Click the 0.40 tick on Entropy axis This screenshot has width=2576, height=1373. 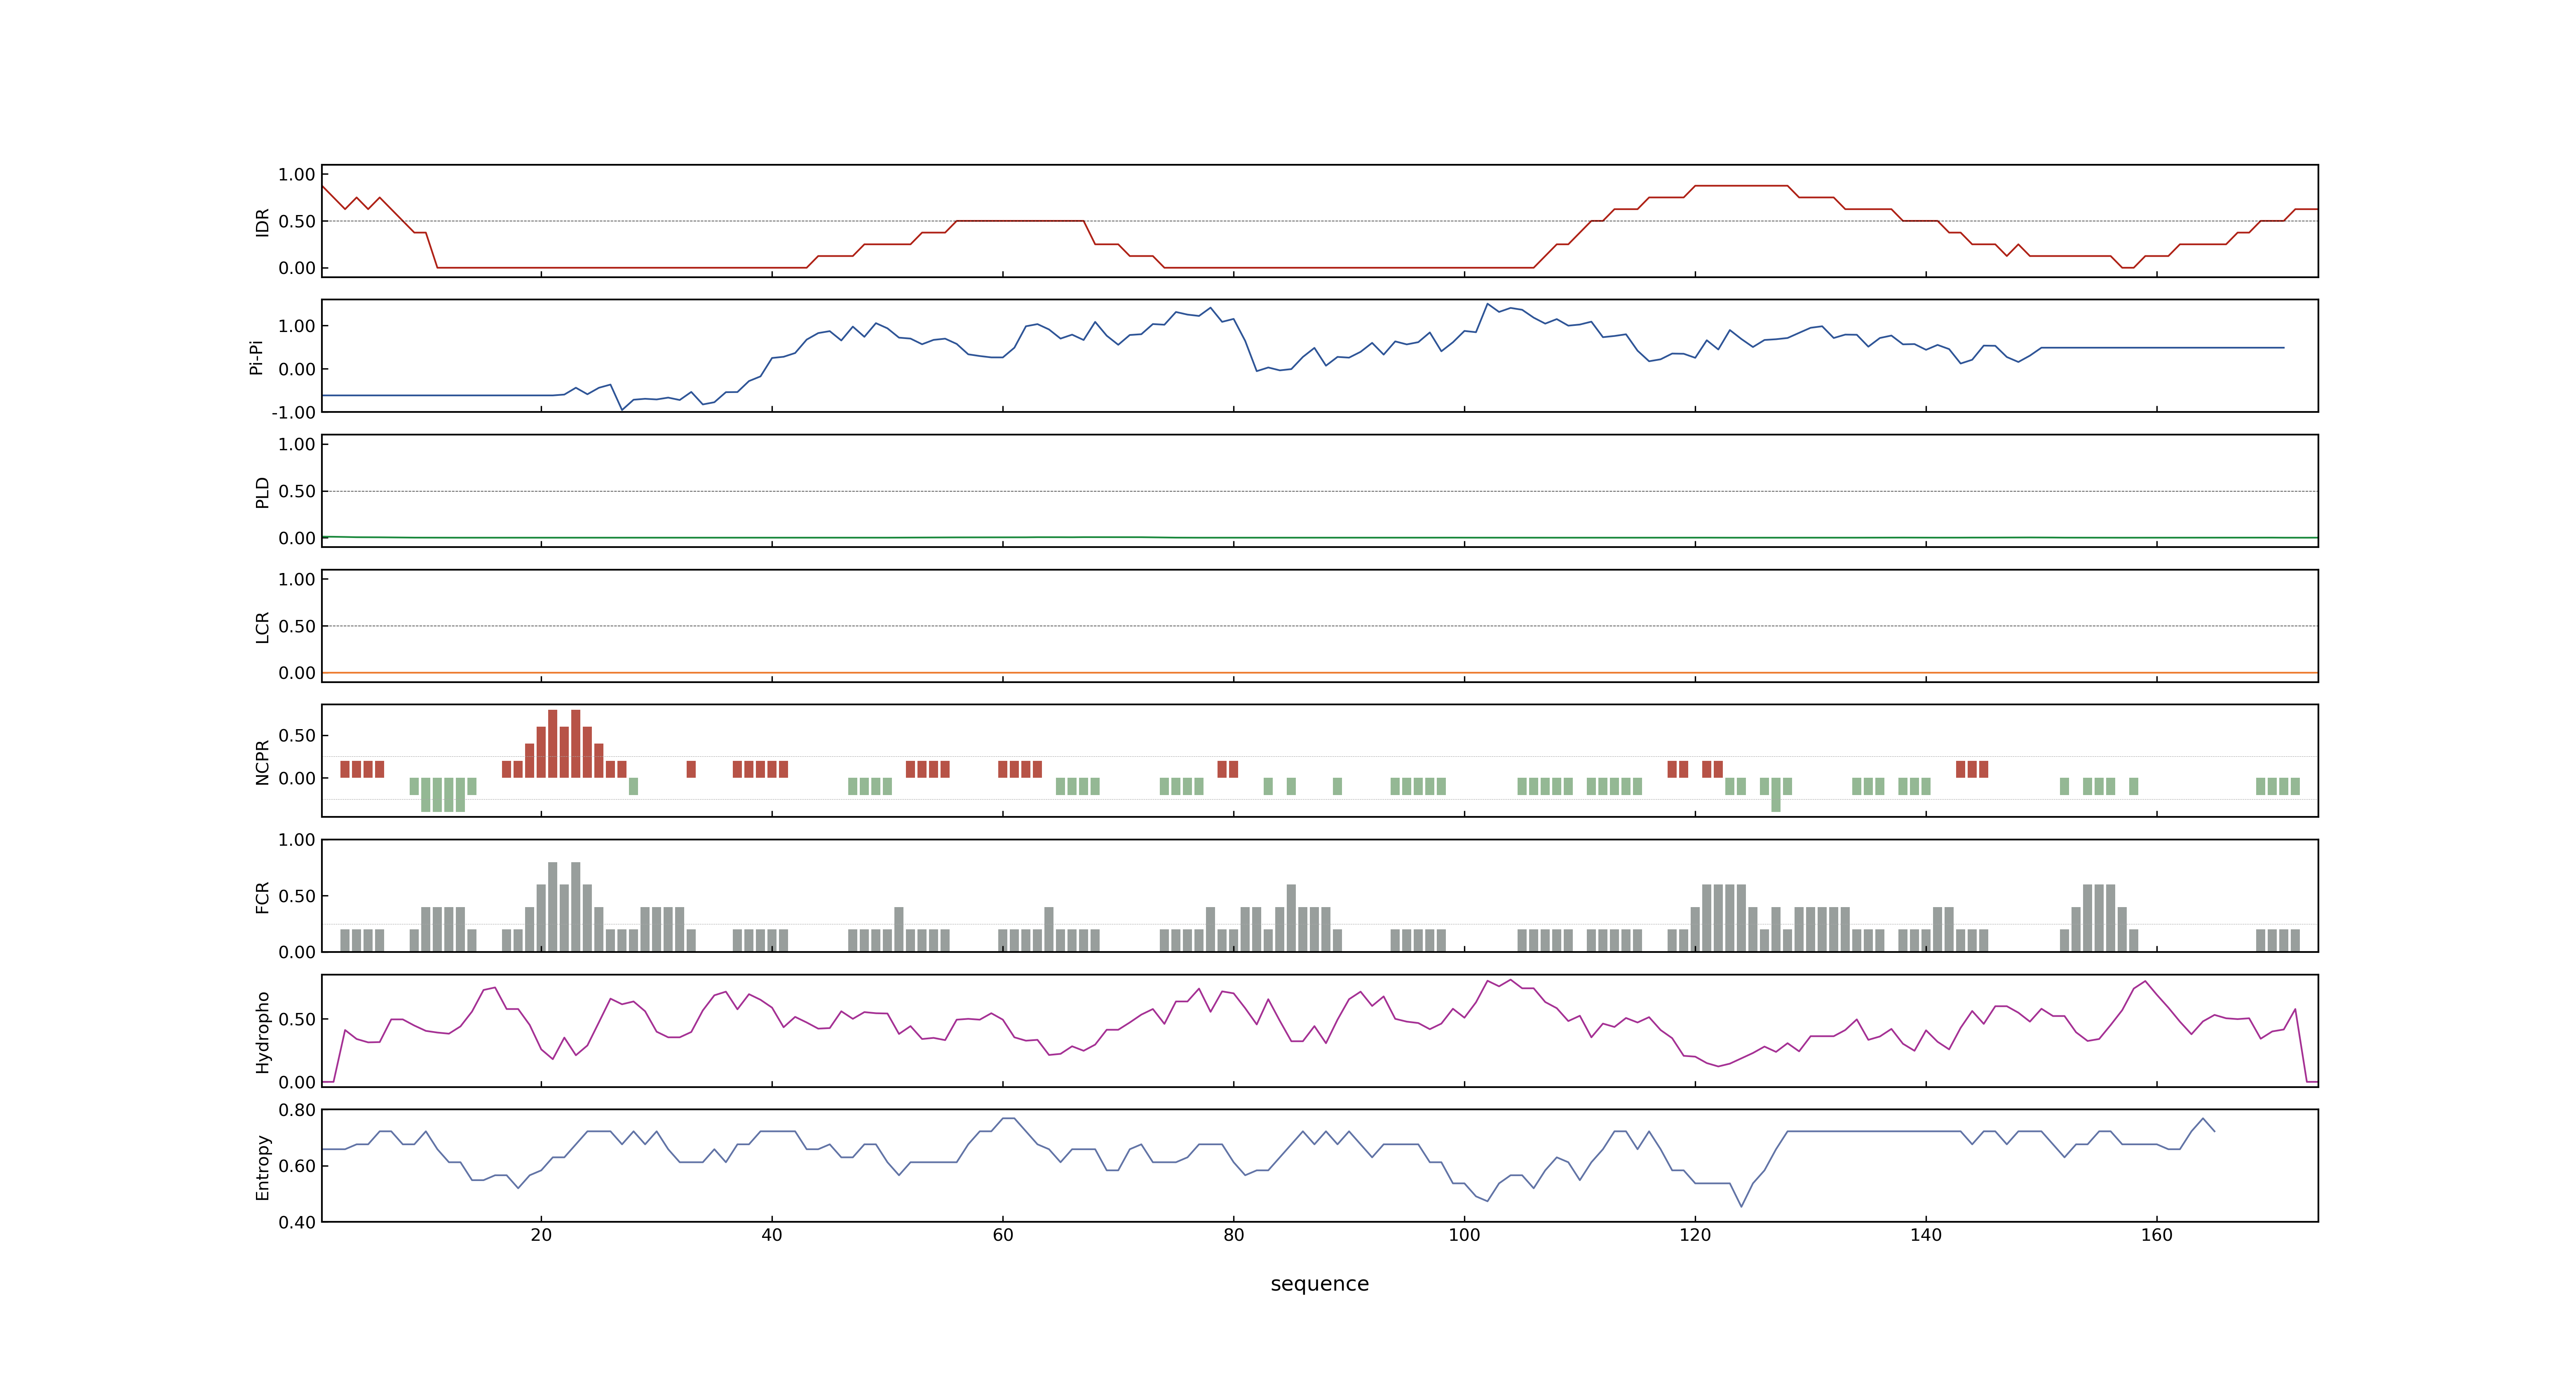297,1222
